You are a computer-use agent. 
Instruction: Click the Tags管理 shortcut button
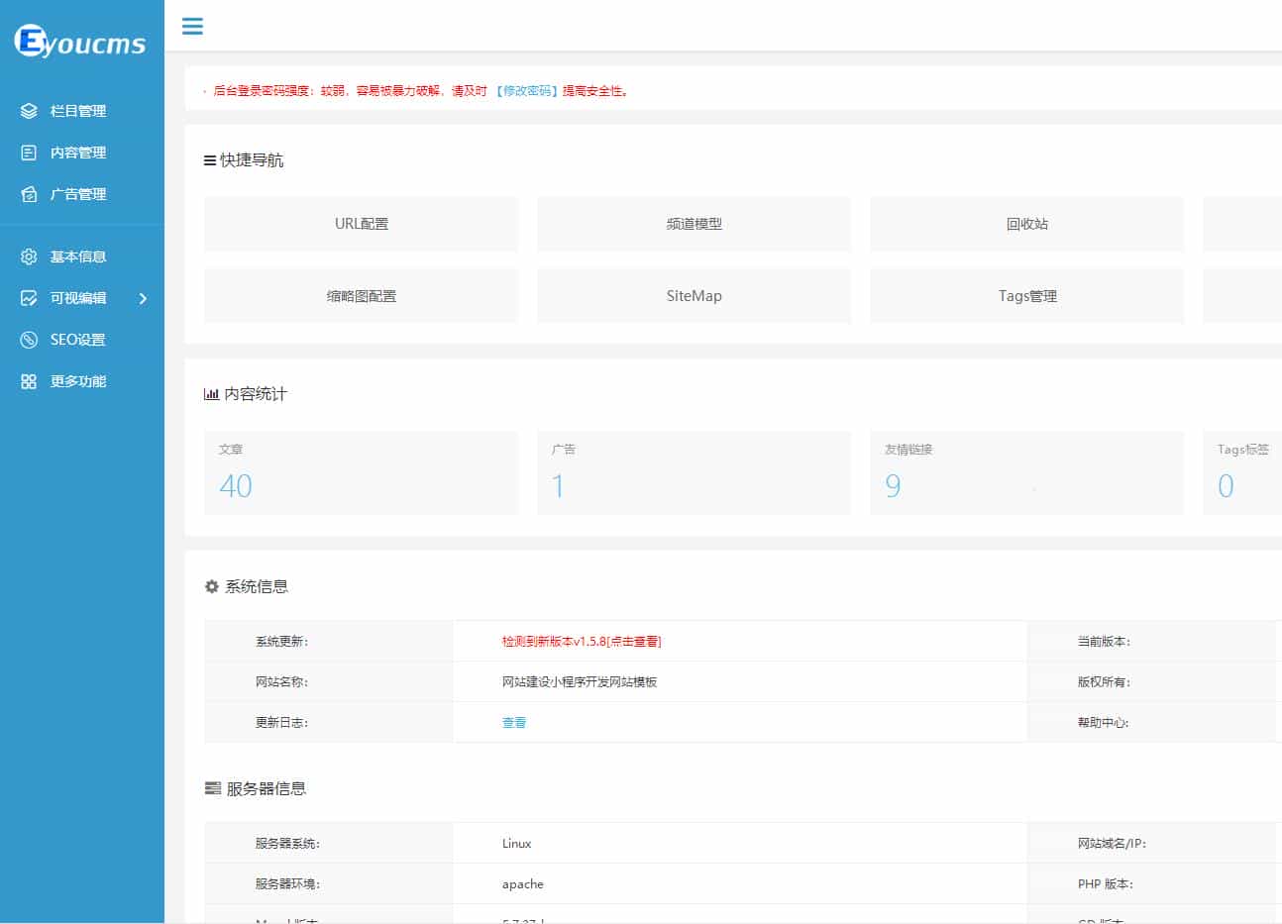click(1027, 296)
